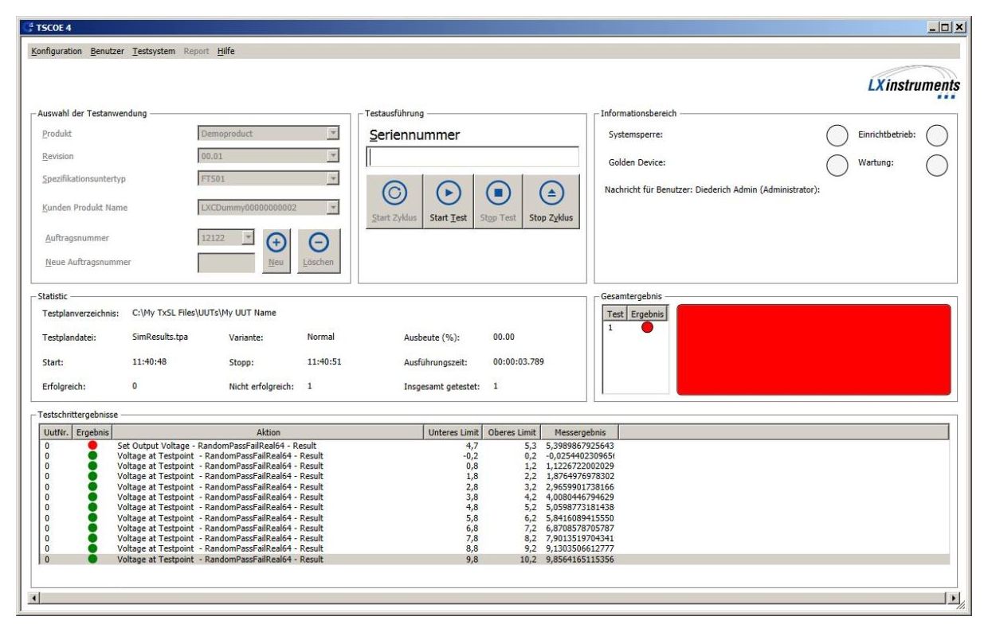The width and height of the screenshot is (988, 632).
Task: Click the Stop Test square icon
Action: pos(498,193)
